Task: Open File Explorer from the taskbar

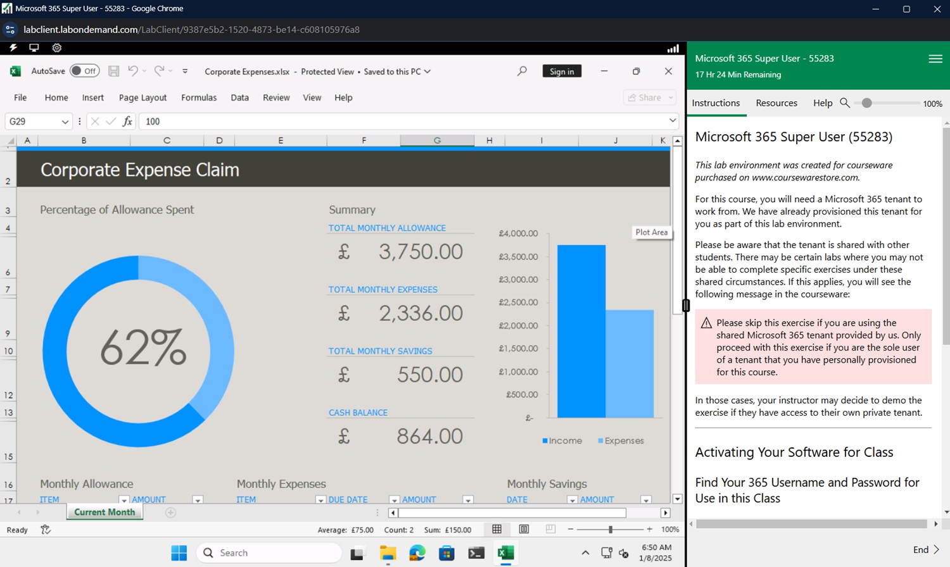Action: (388, 553)
